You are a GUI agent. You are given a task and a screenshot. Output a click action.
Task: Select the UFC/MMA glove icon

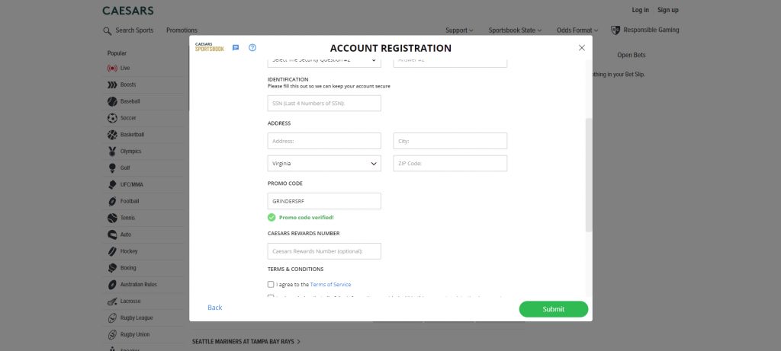(112, 185)
